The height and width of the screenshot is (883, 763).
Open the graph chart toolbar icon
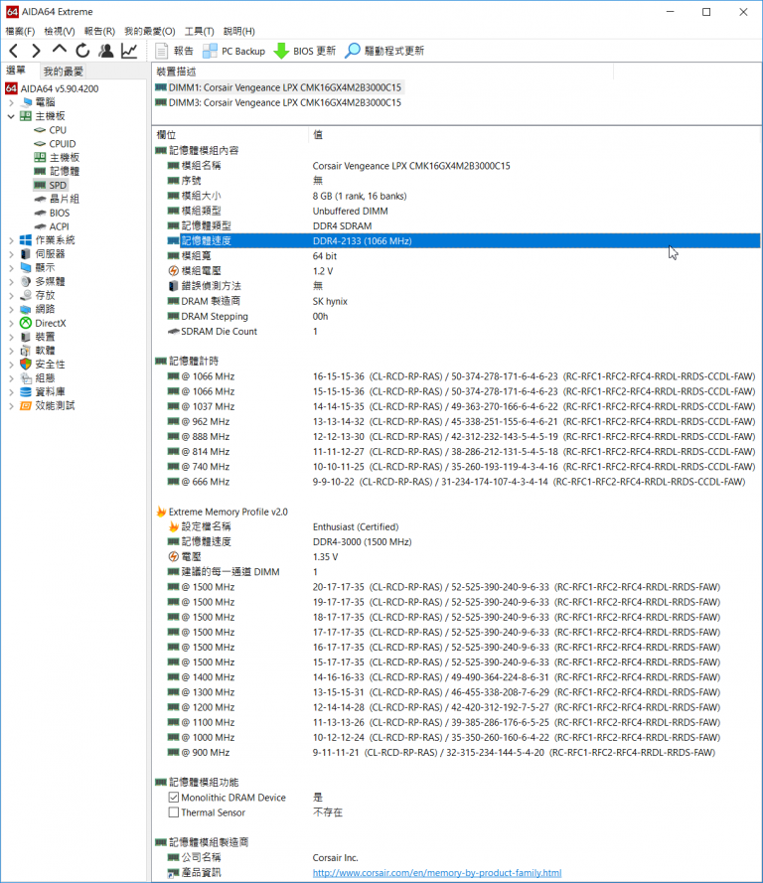tap(129, 51)
